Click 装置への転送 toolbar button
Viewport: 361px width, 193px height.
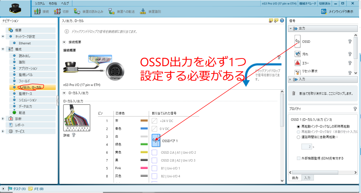coord(122,11)
